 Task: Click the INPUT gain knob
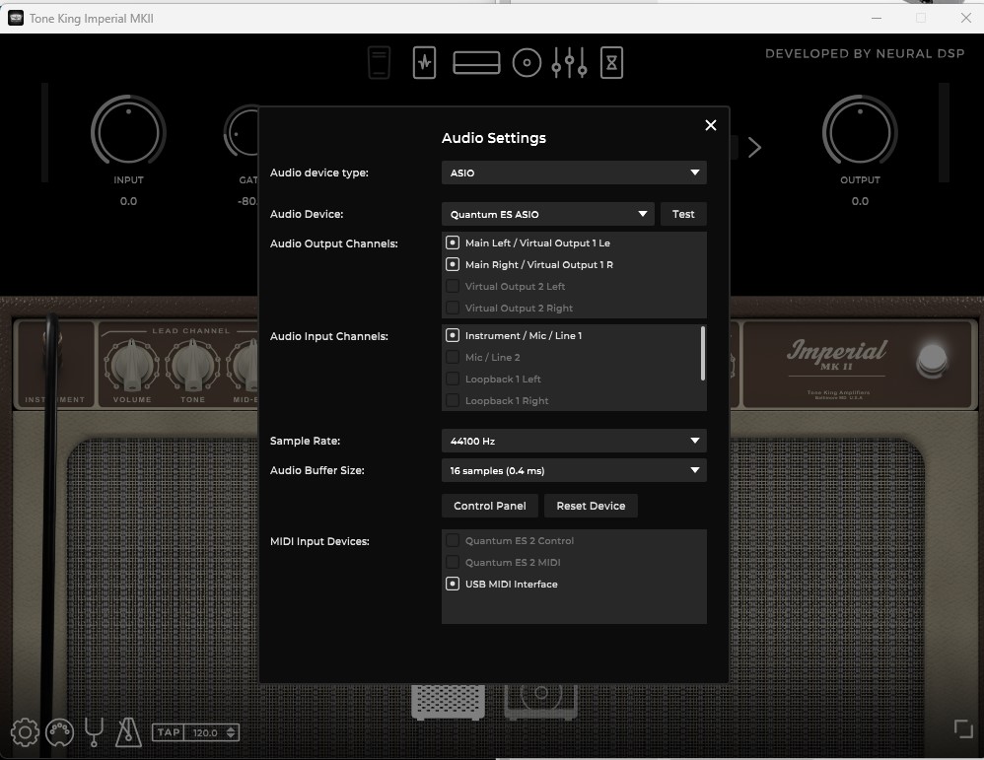[128, 132]
